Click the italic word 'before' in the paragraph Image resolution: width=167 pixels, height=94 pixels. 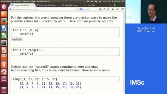coord(16,70)
